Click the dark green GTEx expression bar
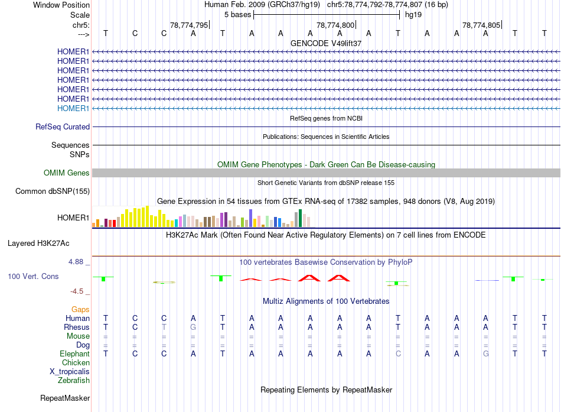The height and width of the screenshot is (412, 561). click(300, 218)
